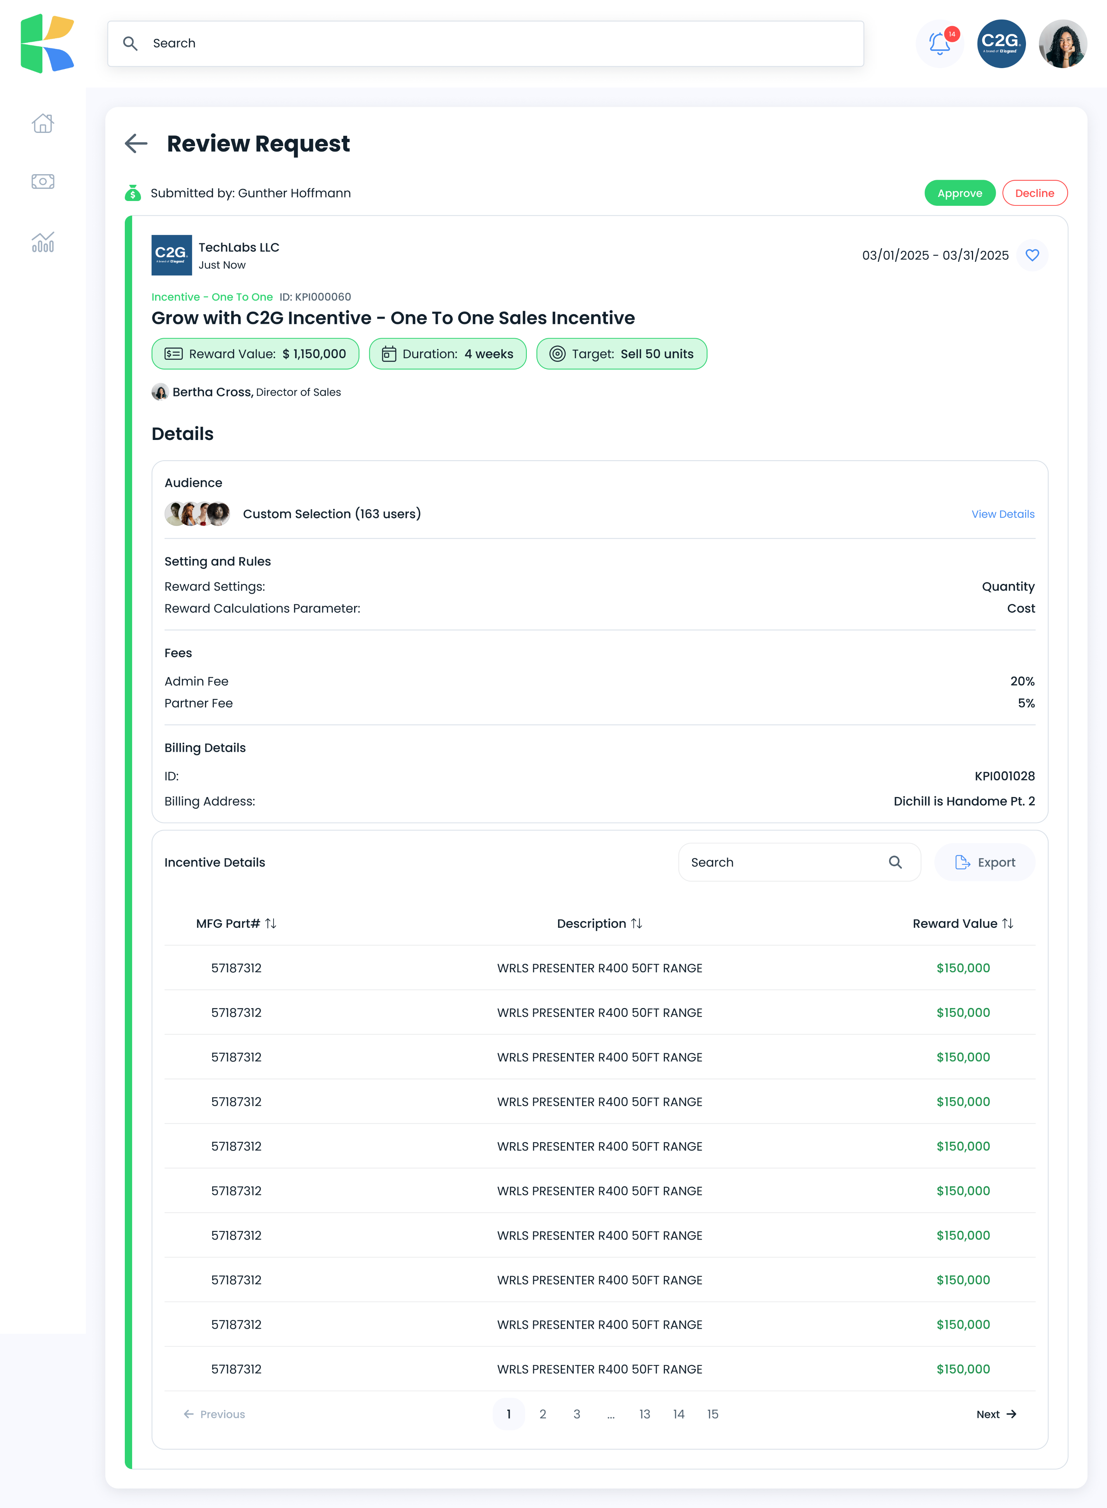Image resolution: width=1107 pixels, height=1508 pixels.
Task: Open the money/payments sidebar icon
Action: pyautogui.click(x=43, y=182)
